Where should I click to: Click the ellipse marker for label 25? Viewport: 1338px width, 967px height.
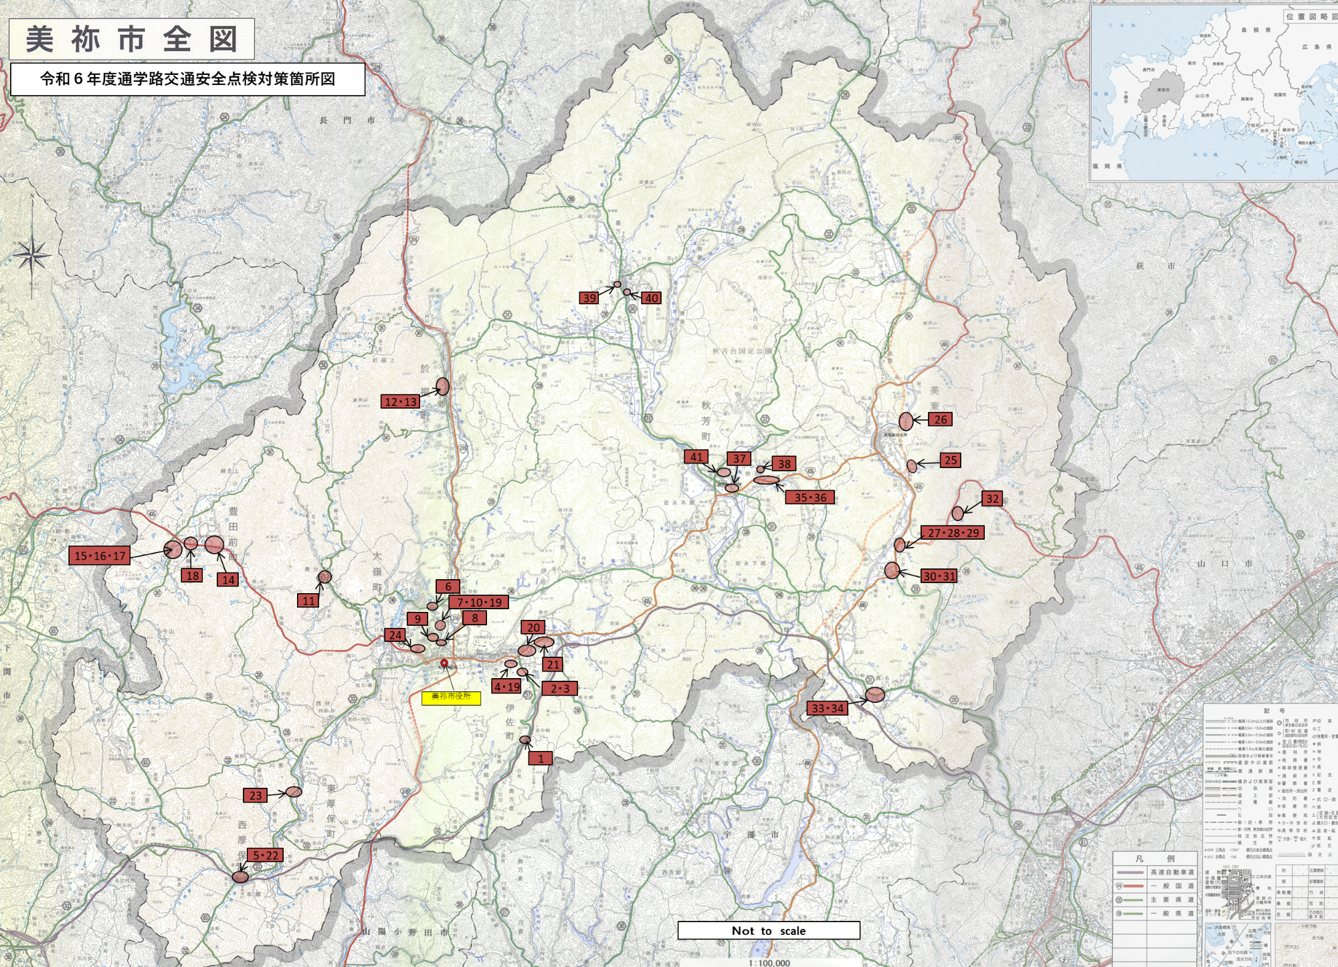(912, 466)
